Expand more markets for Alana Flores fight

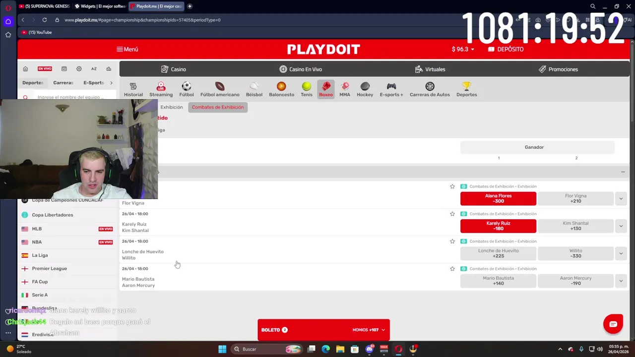tap(621, 198)
